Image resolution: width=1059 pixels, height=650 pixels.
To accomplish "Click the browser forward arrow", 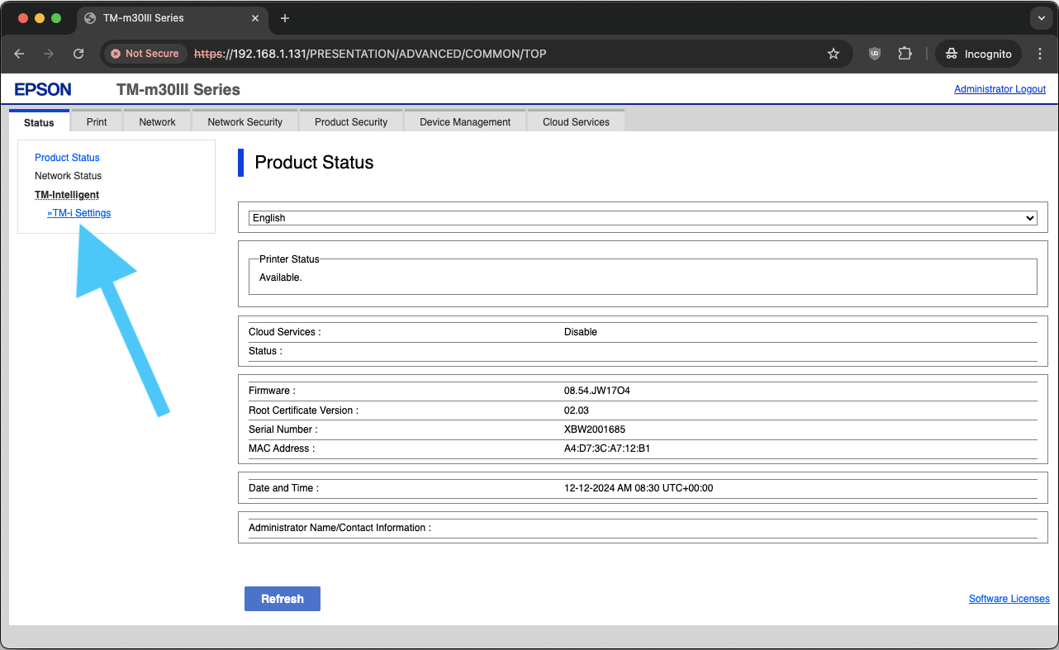I will 49,54.
